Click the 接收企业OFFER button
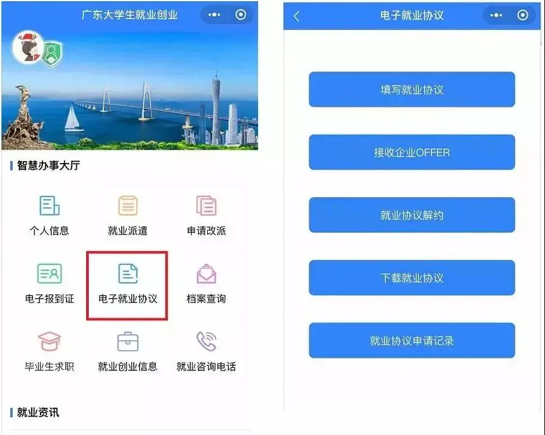The height and width of the screenshot is (435, 545). point(412,152)
